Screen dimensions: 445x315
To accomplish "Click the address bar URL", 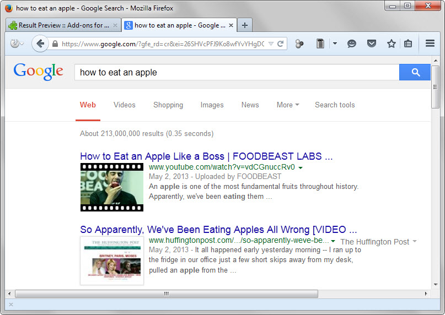I will pyautogui.click(x=163, y=44).
